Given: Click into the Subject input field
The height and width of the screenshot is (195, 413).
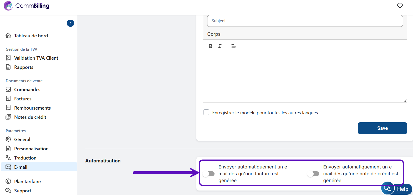Looking at the screenshot, I should (305, 21).
